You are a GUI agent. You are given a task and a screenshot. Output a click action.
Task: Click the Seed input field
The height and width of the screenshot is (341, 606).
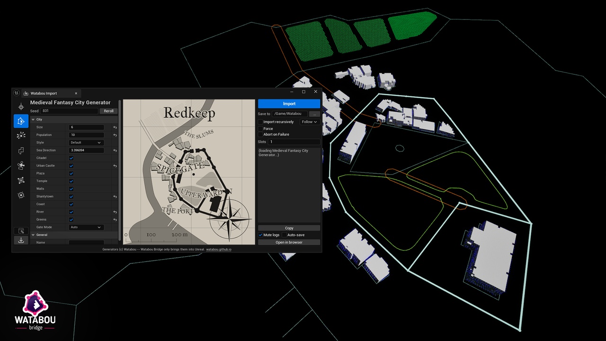69,111
